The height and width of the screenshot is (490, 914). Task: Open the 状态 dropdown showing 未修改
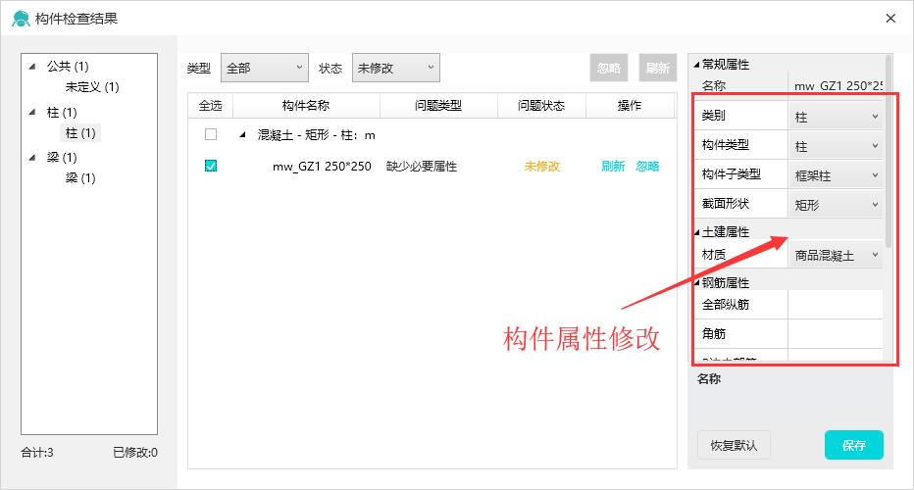[396, 69]
